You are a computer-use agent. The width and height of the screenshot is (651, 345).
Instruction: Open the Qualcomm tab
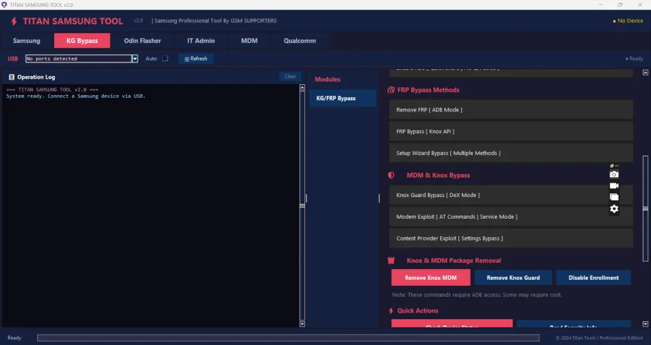point(300,41)
